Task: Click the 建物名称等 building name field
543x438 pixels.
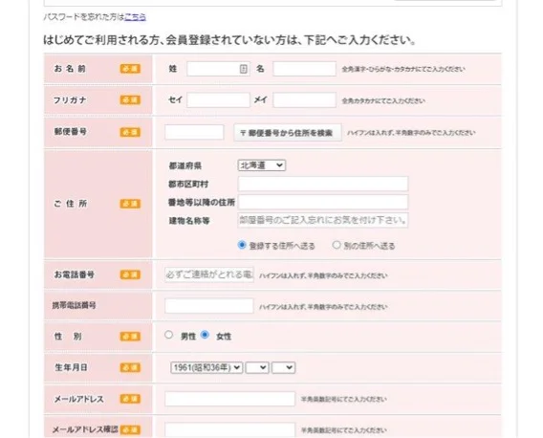Action: tap(323, 220)
